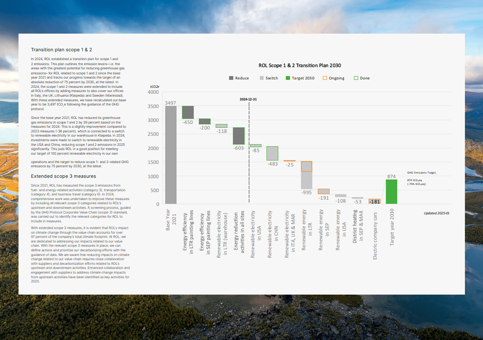
Task: Click the bar above the -200 value
Action: pyautogui.click(x=205, y=121)
